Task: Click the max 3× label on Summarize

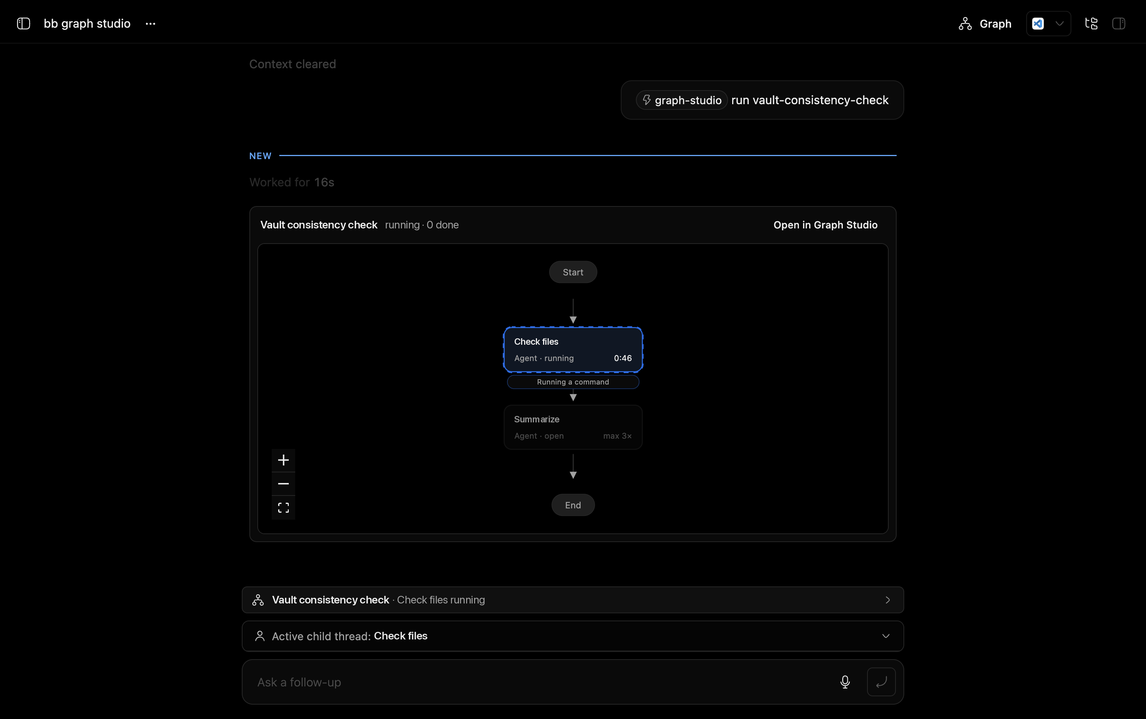Action: pos(617,436)
